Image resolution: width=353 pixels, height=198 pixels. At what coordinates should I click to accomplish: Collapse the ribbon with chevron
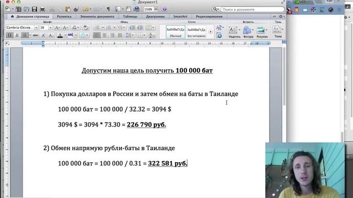(274, 16)
